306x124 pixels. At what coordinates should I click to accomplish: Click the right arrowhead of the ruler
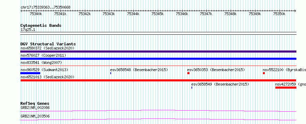295,11
